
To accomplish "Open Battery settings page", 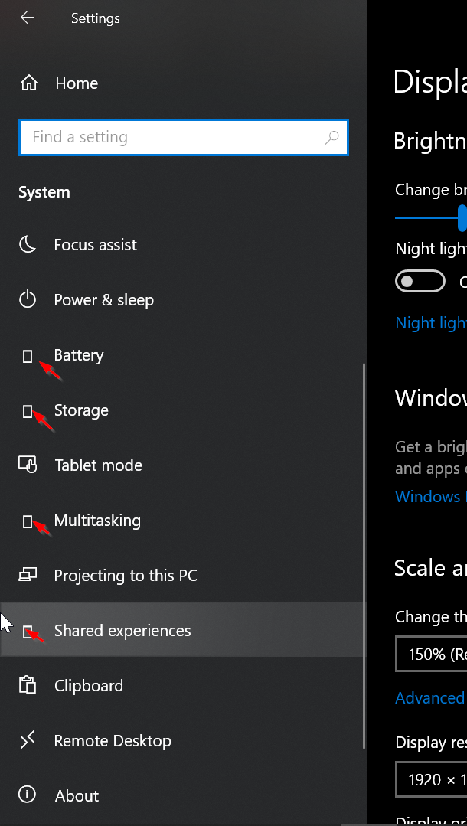I will tap(78, 355).
